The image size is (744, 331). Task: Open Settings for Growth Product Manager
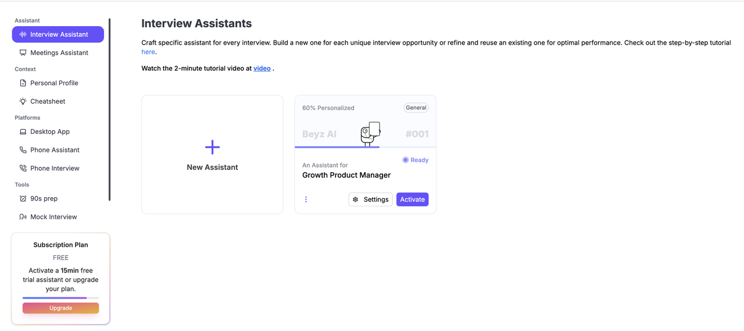370,199
